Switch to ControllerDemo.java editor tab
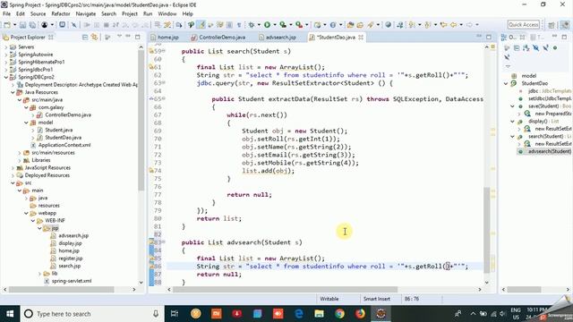Image resolution: width=573 pixels, height=322 pixels. pyautogui.click(x=218, y=38)
